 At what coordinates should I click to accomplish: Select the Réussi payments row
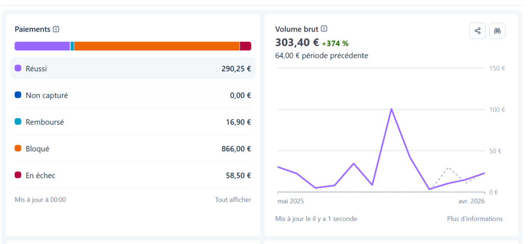click(x=133, y=69)
